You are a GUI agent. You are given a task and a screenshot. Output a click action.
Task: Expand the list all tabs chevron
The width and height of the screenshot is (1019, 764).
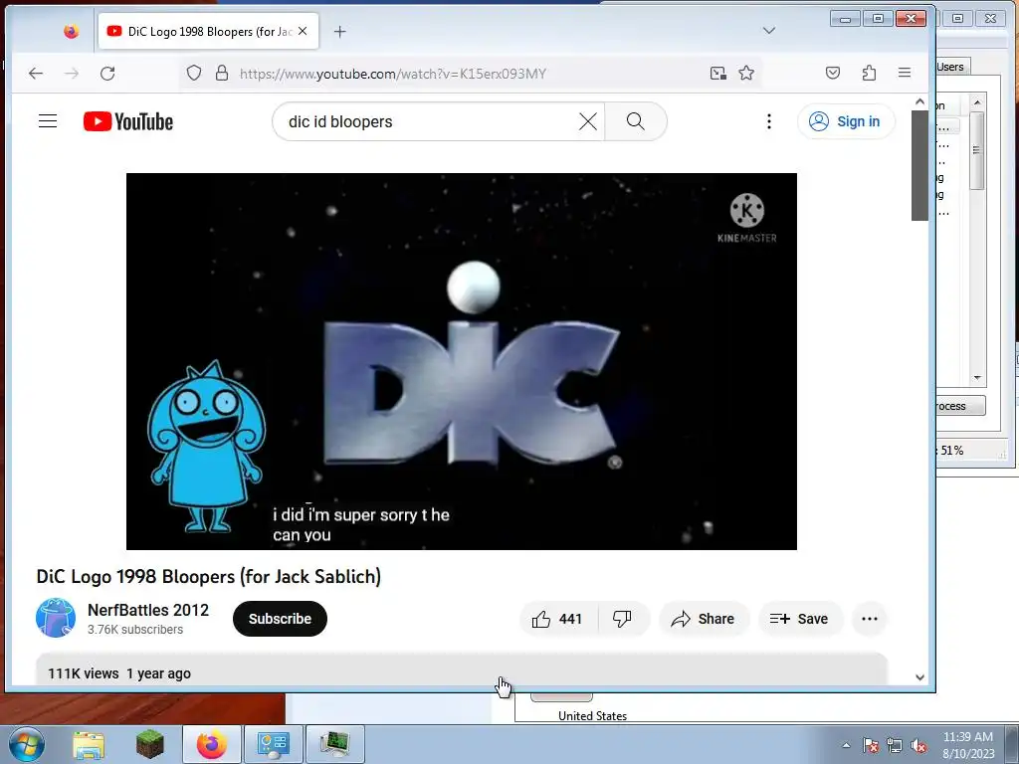point(769,31)
